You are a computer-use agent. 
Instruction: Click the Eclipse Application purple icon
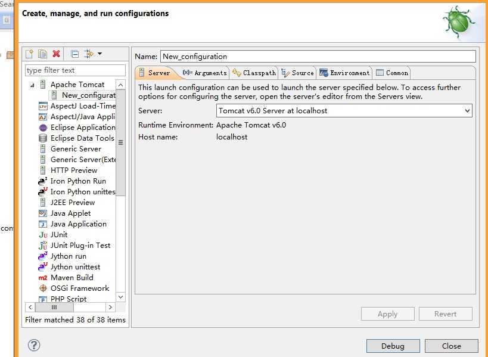coord(43,128)
